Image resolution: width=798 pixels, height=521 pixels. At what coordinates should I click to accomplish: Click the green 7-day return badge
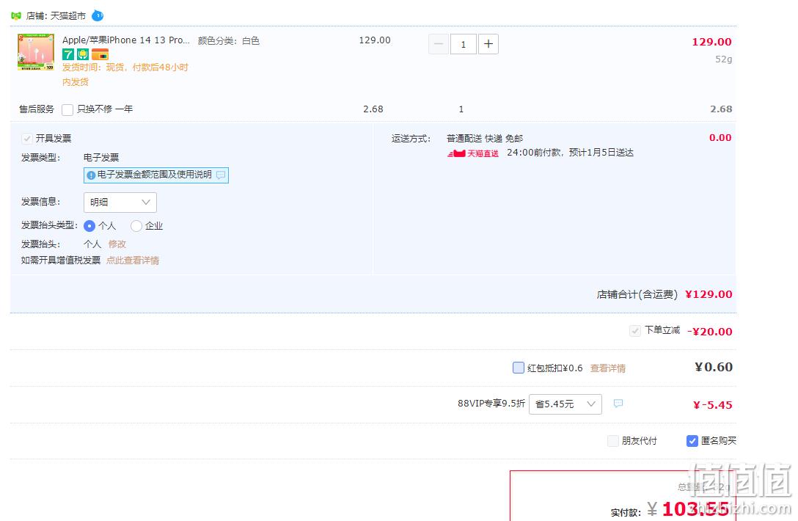[68, 54]
